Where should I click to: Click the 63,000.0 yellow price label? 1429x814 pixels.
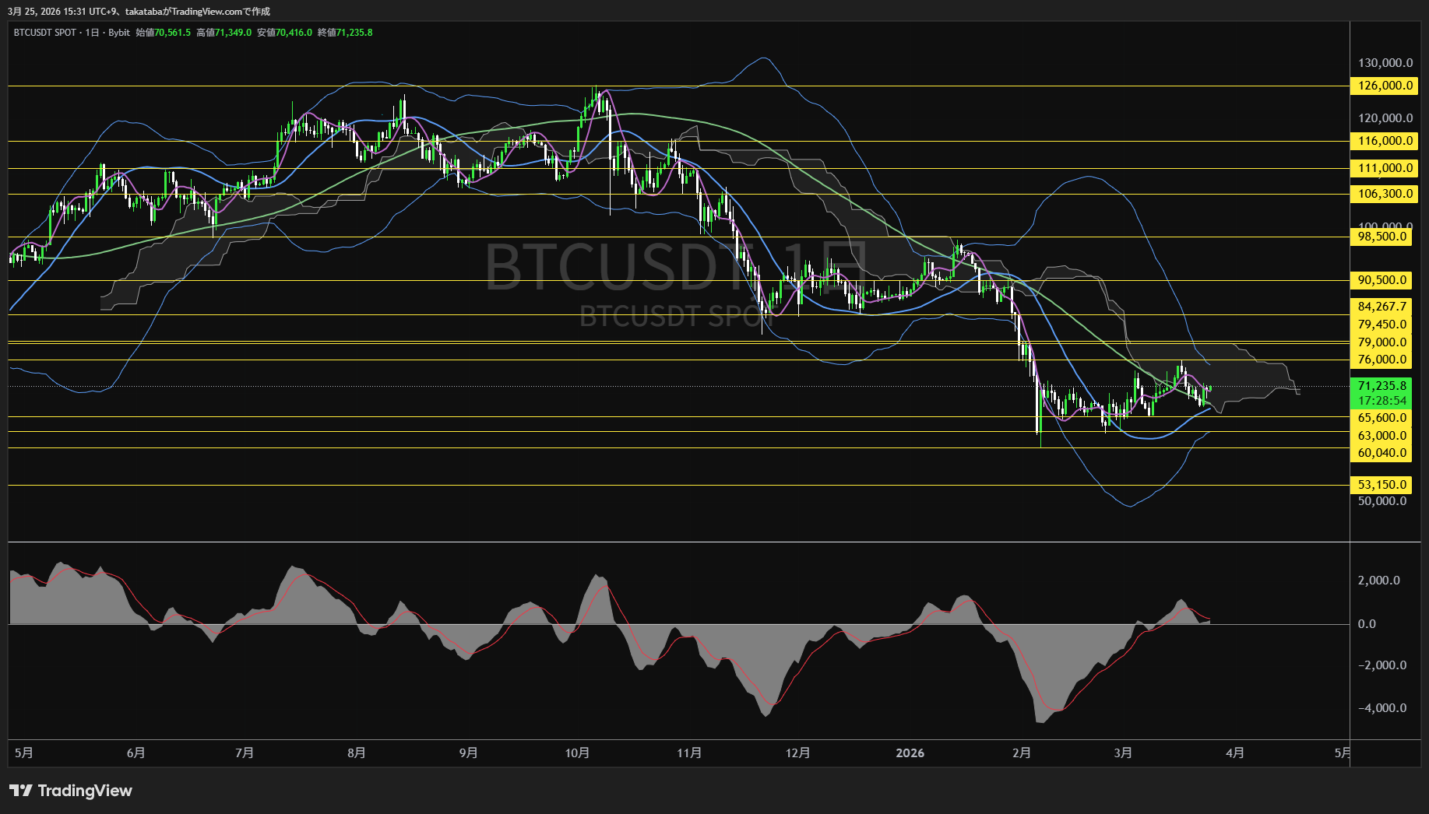click(x=1381, y=436)
